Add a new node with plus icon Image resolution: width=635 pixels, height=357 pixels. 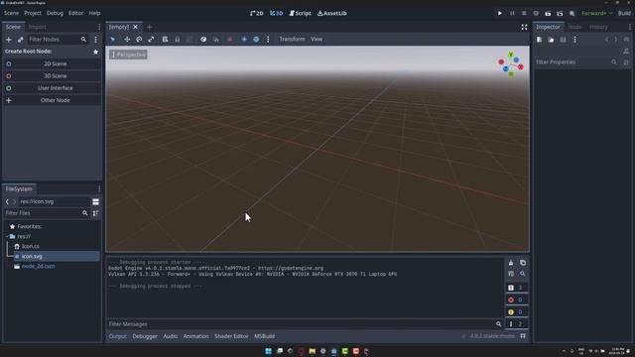pyautogui.click(x=9, y=40)
